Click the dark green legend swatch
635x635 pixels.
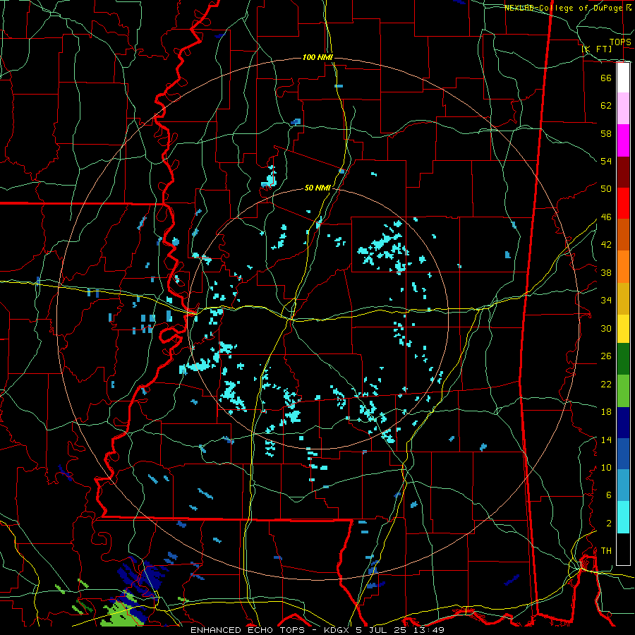(x=623, y=359)
